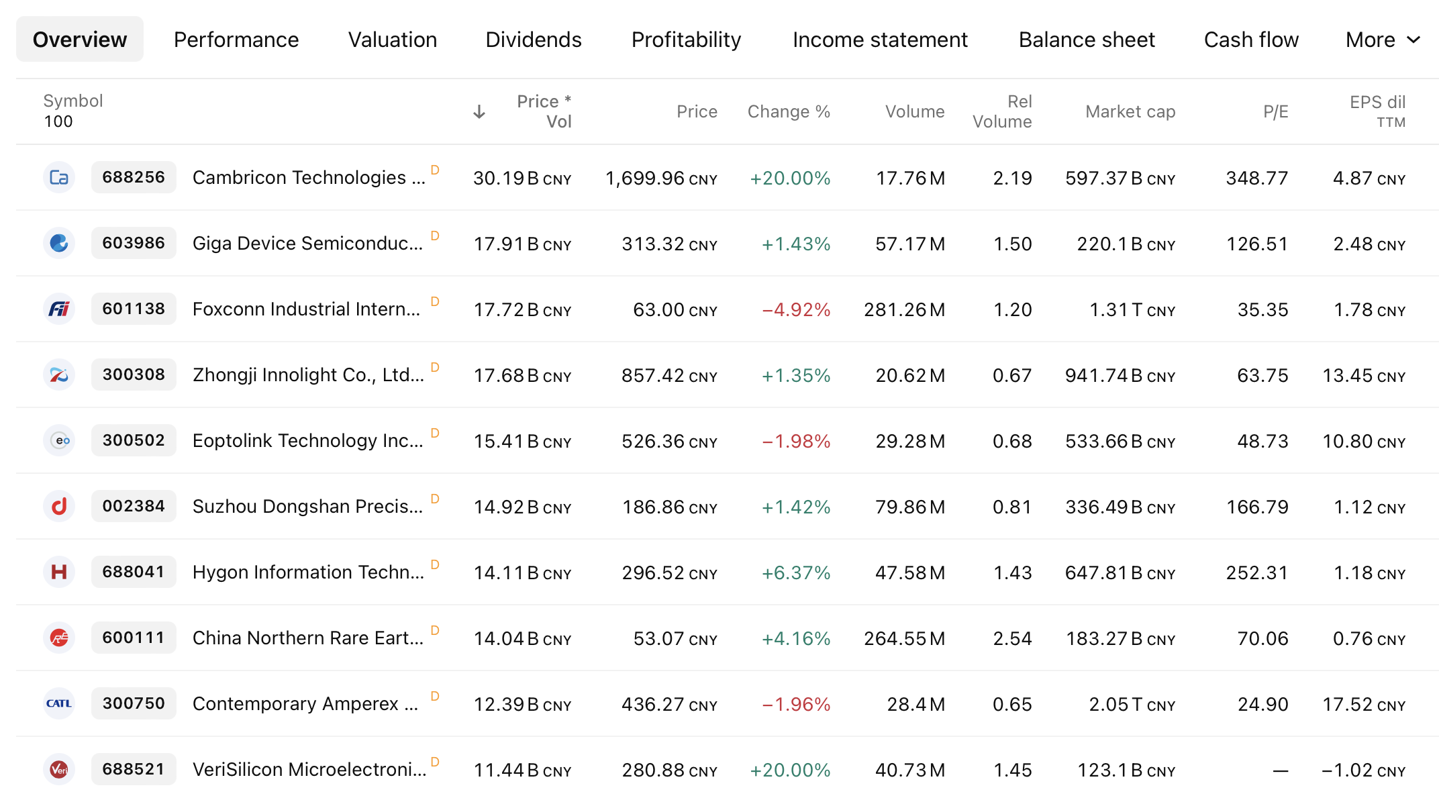This screenshot has height=796, width=1439.
Task: Click the Foxconn Industrial Internet logo icon
Action: 59,309
